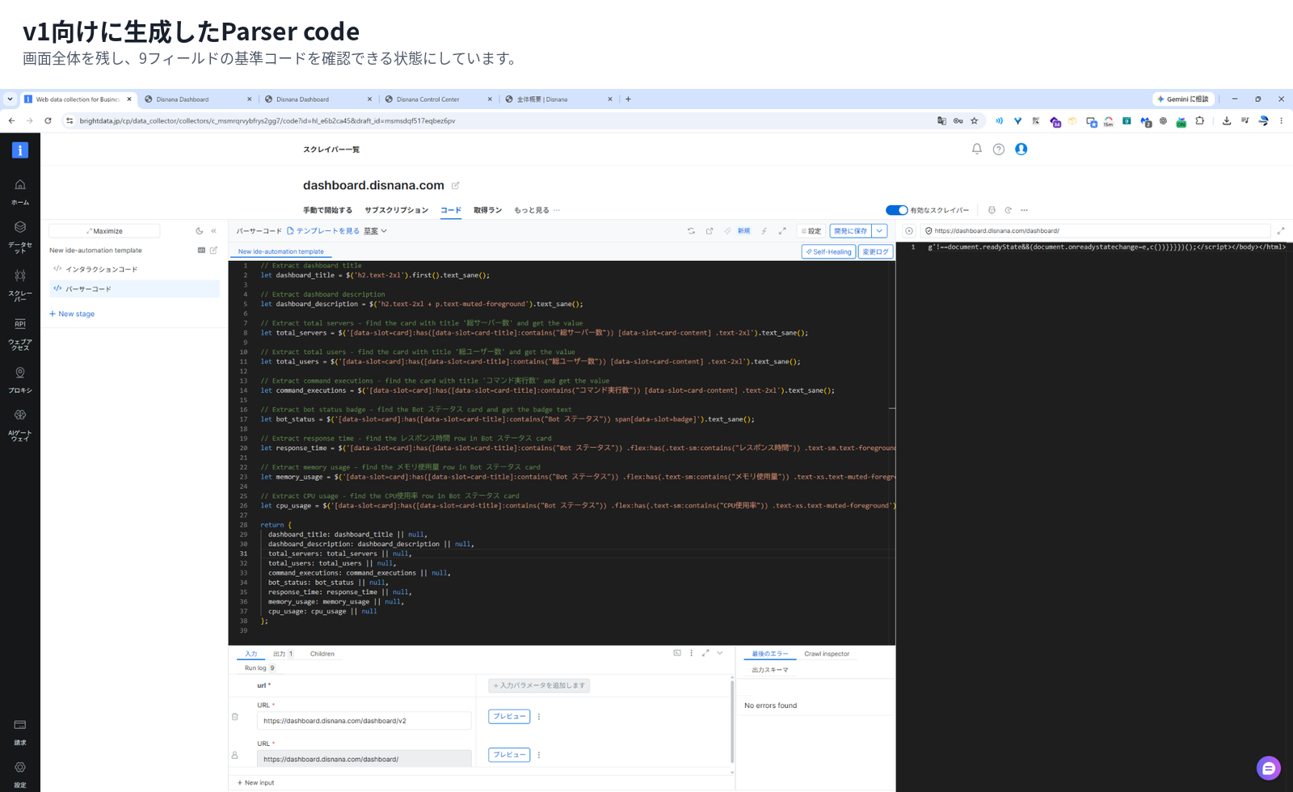The image size is (1293, 792).
Task: Open the chat support bubble
Action: (x=1269, y=768)
